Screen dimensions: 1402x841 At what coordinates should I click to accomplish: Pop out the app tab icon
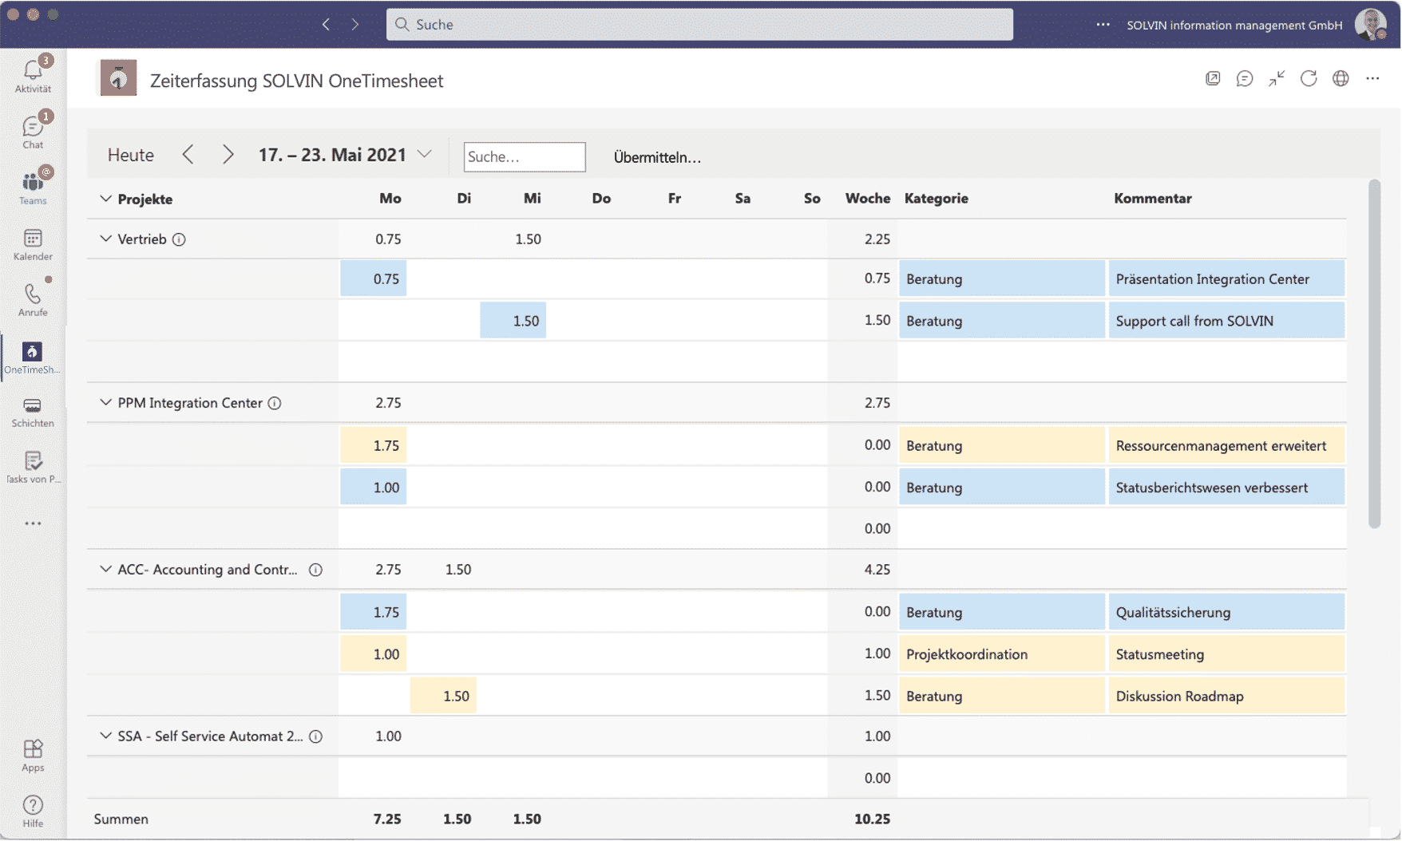1213,78
